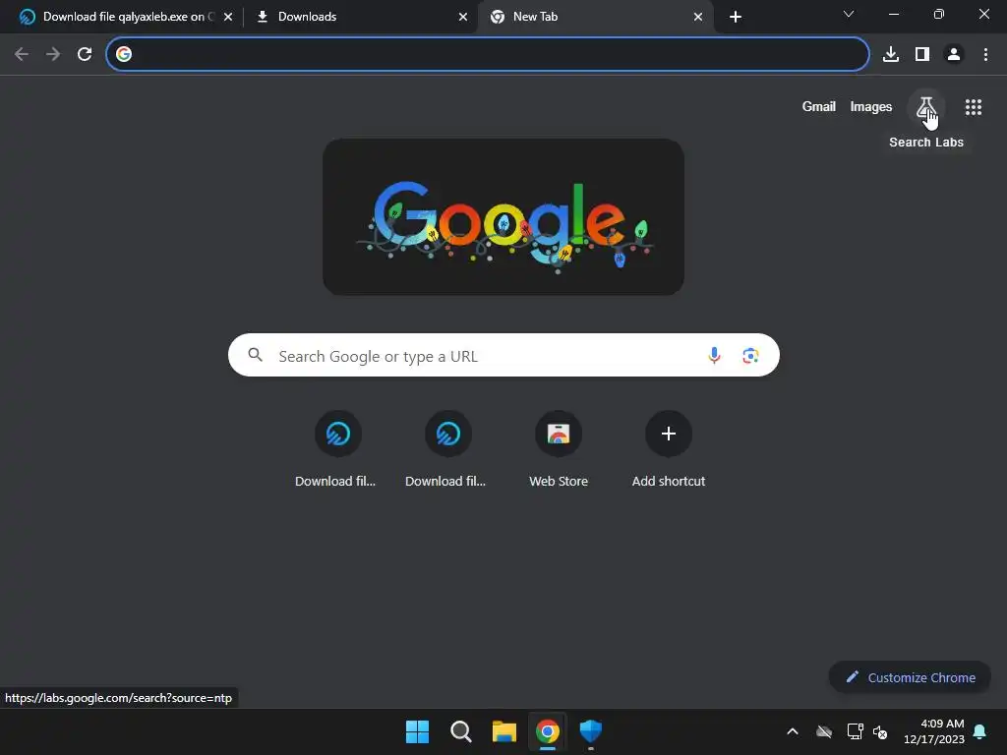This screenshot has width=1007, height=755.
Task: Open the Windows Start menu
Action: pyautogui.click(x=417, y=731)
